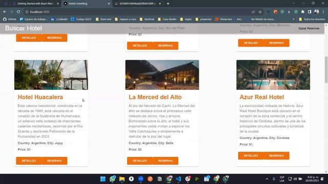Click RESERVAS for Hotel Huacalera
Image resolution: width=328 pixels, height=184 pixels.
54,161
